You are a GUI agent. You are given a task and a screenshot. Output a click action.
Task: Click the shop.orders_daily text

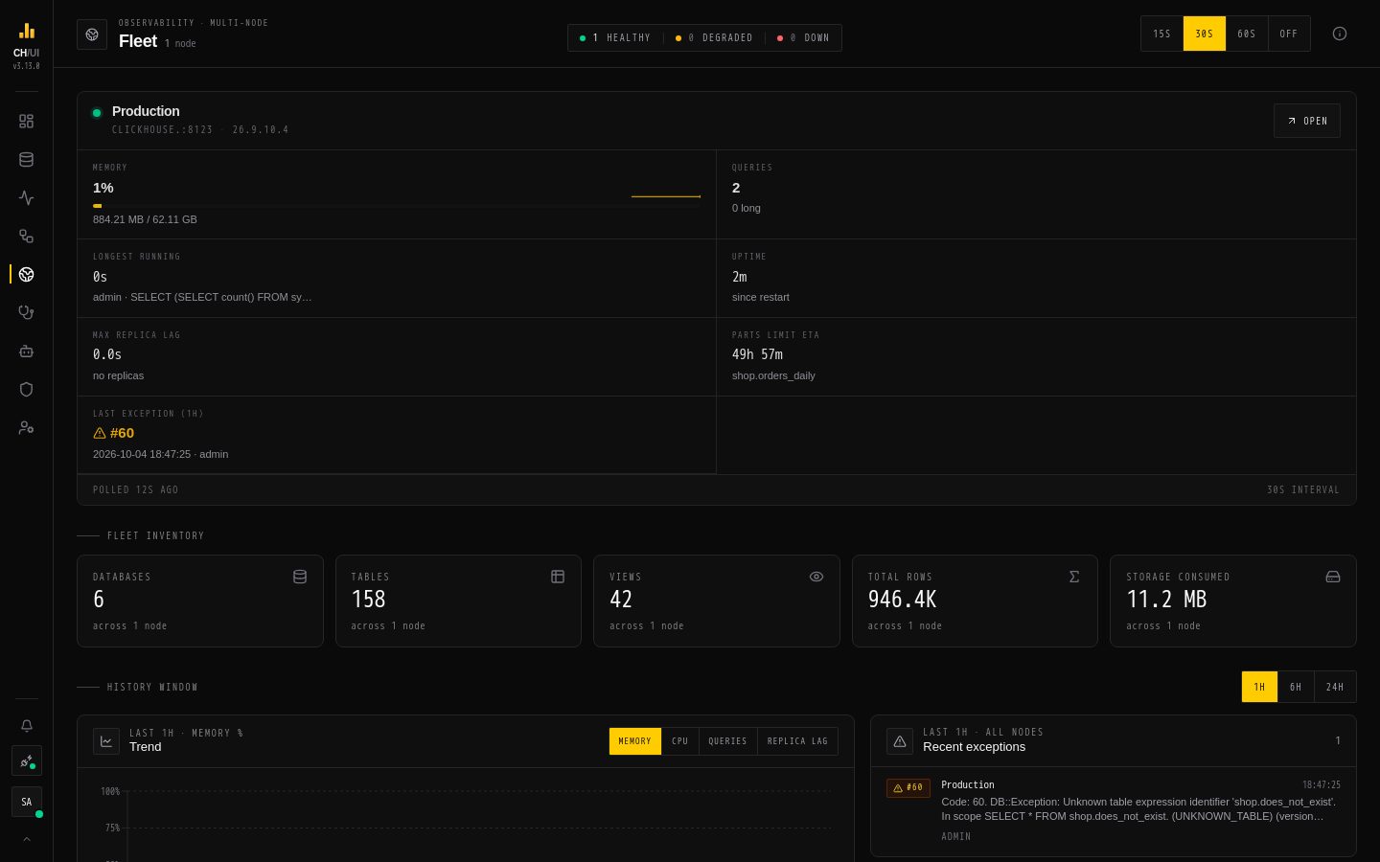click(773, 375)
